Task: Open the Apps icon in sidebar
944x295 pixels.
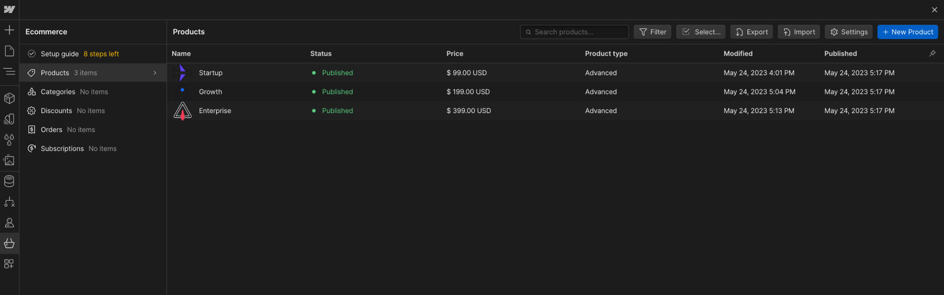Action: (9, 264)
